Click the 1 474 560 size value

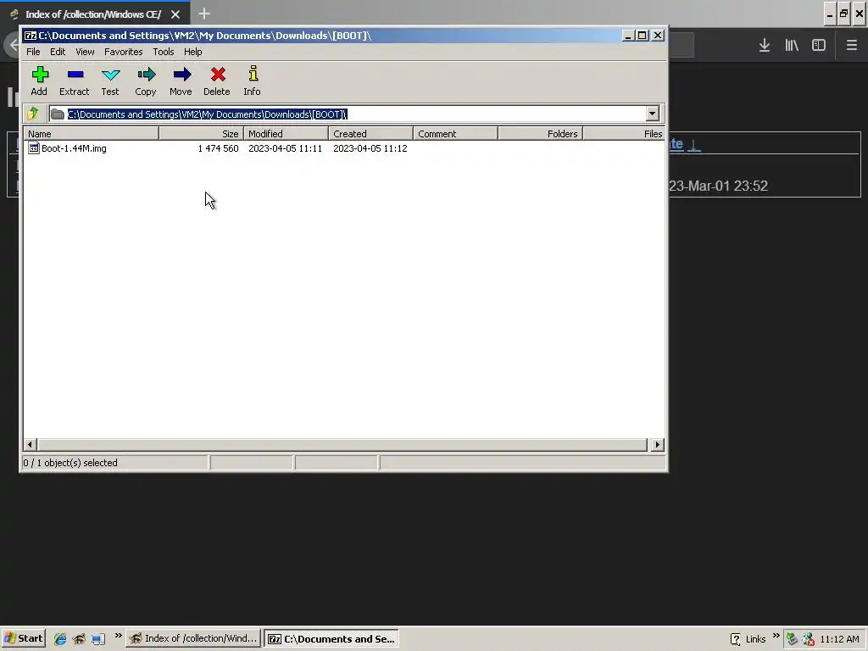218,148
